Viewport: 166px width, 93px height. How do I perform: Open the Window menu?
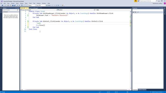point(44,3)
